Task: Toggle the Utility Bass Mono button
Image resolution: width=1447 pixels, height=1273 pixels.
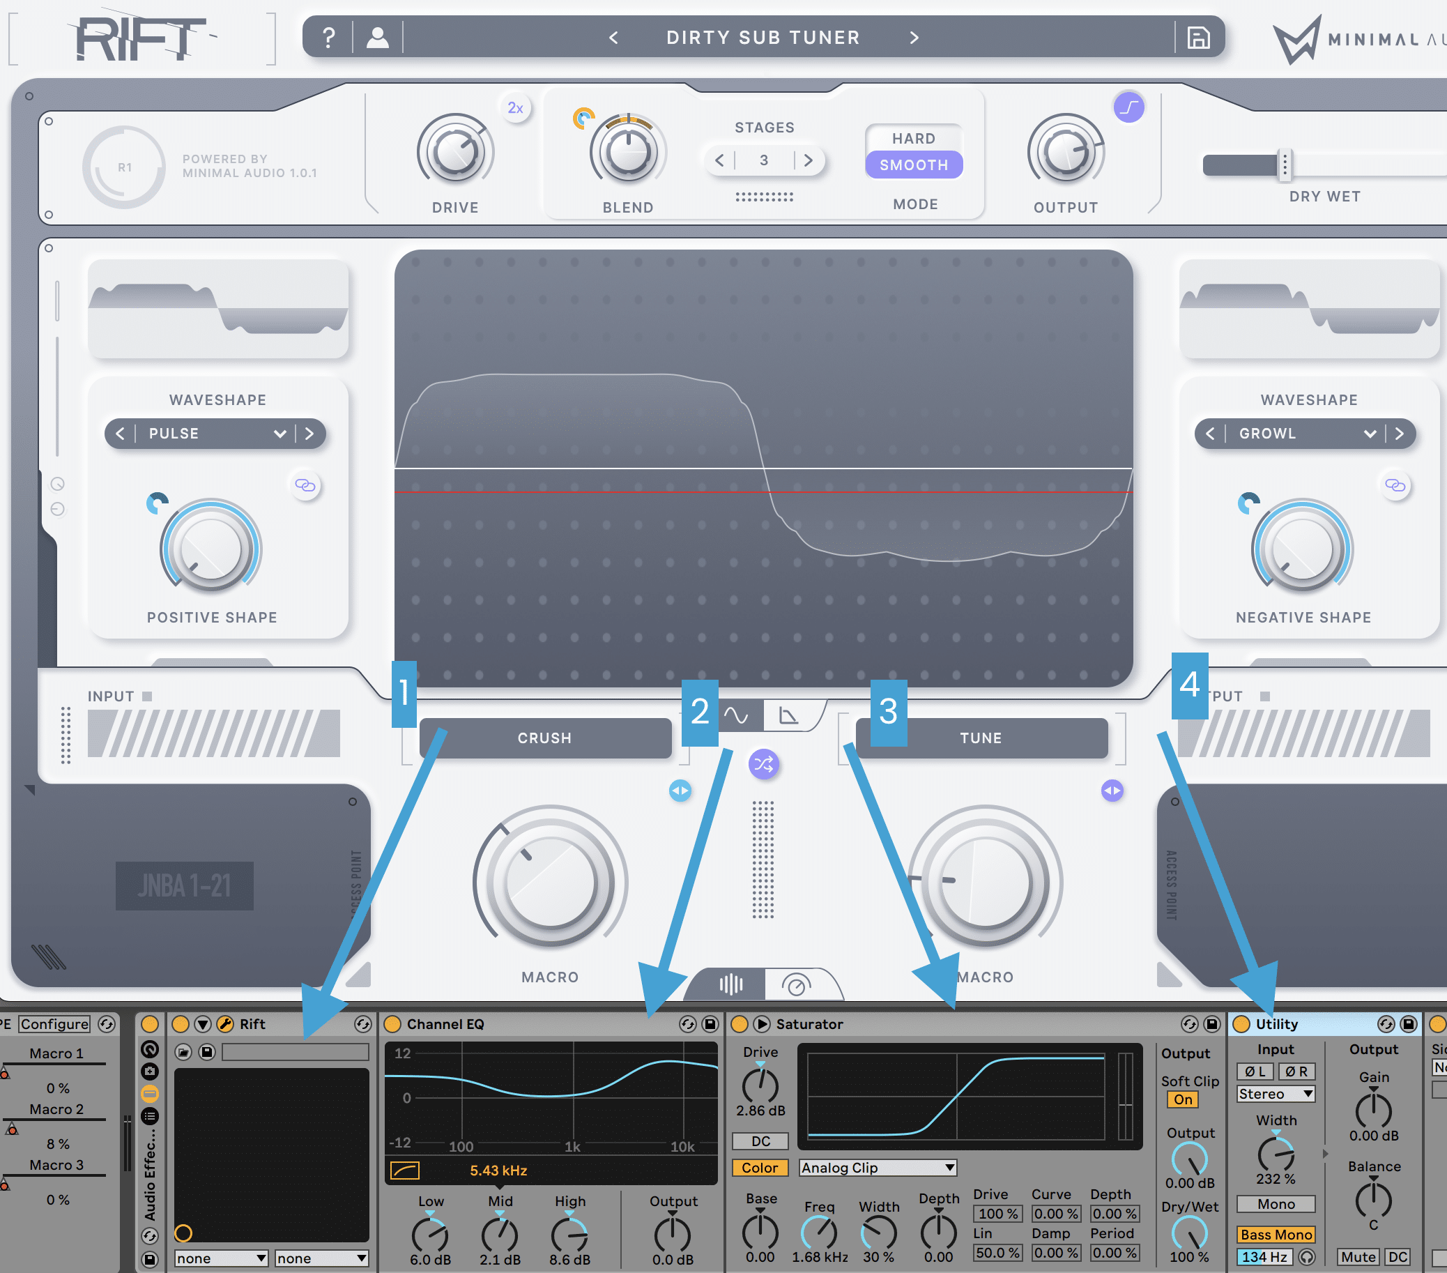Action: (x=1276, y=1235)
